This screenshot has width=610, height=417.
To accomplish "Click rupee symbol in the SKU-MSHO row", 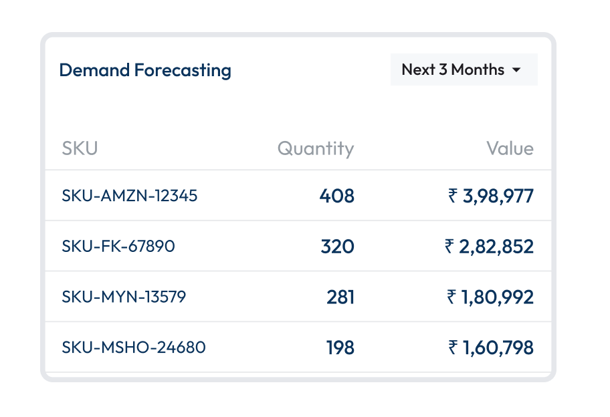I will [453, 347].
